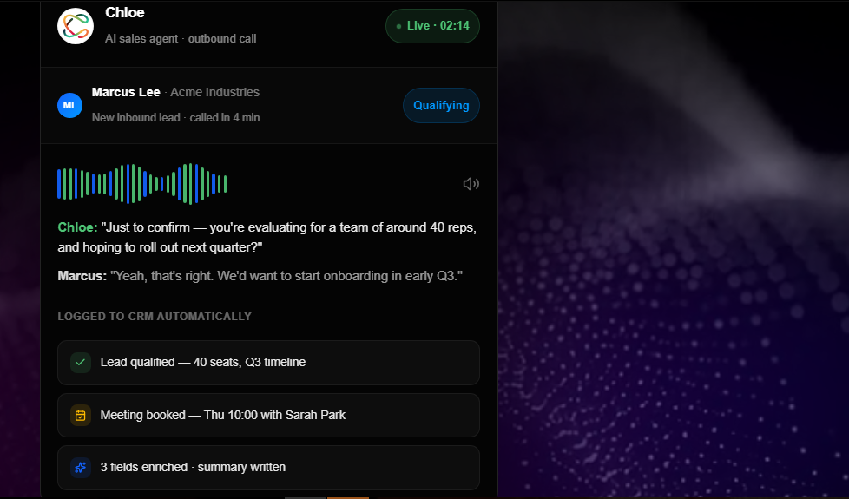Open the Lead qualified 40 seats entry
This screenshot has width=849, height=499.
click(268, 363)
